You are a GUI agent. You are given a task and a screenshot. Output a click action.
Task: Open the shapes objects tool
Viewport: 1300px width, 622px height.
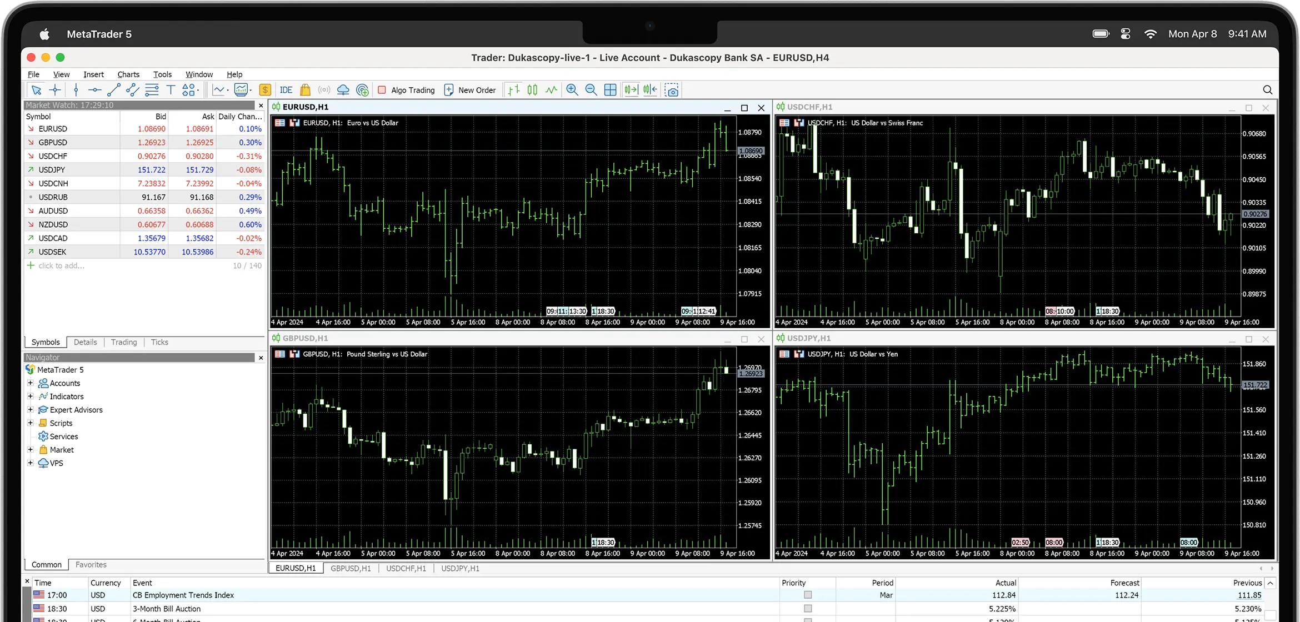click(188, 90)
